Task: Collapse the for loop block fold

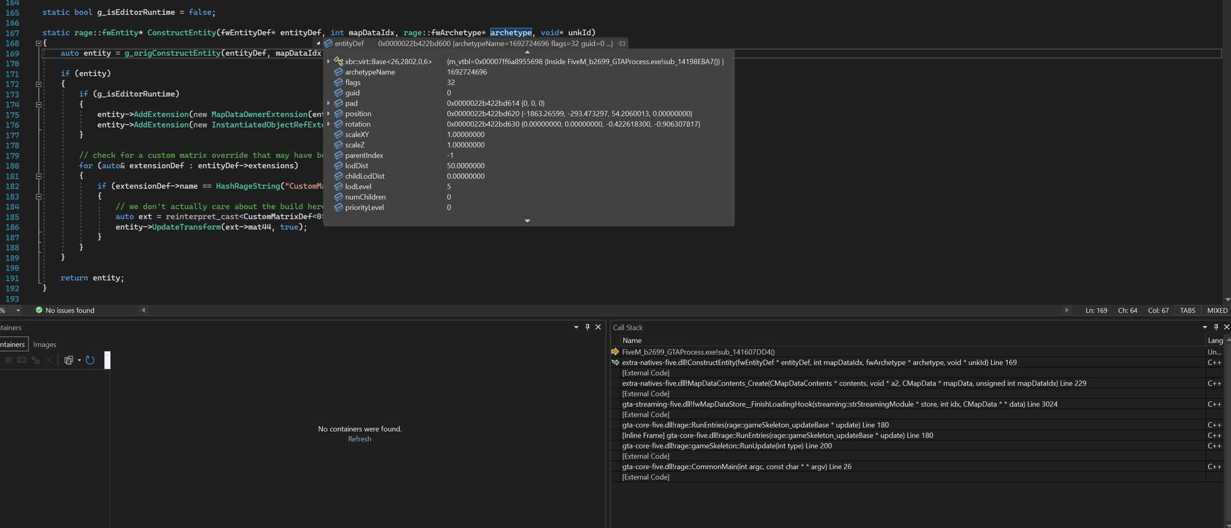Action: [x=38, y=176]
